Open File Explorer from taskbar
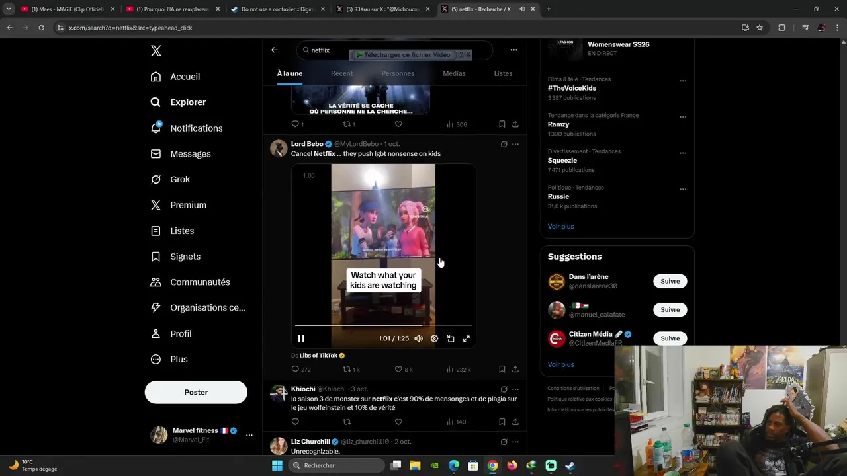 coord(415,465)
